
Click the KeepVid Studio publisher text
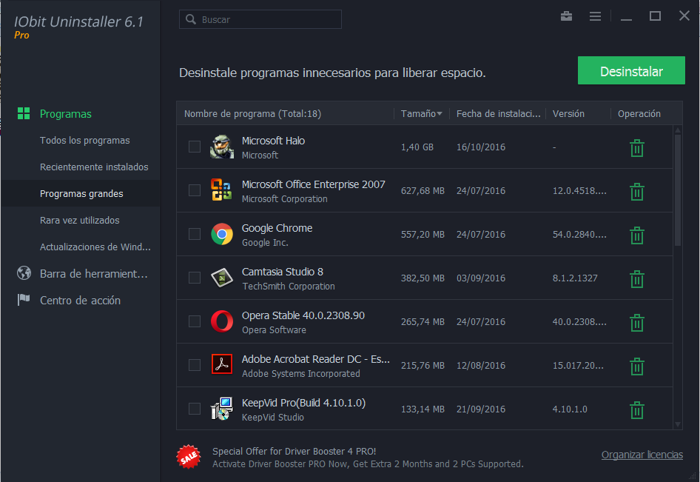[273, 418]
